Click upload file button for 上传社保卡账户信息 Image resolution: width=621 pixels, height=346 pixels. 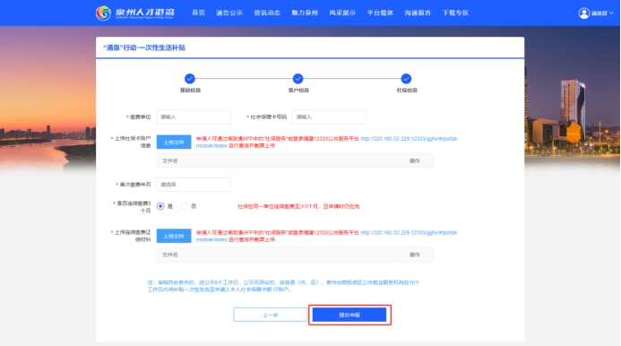coord(174,142)
